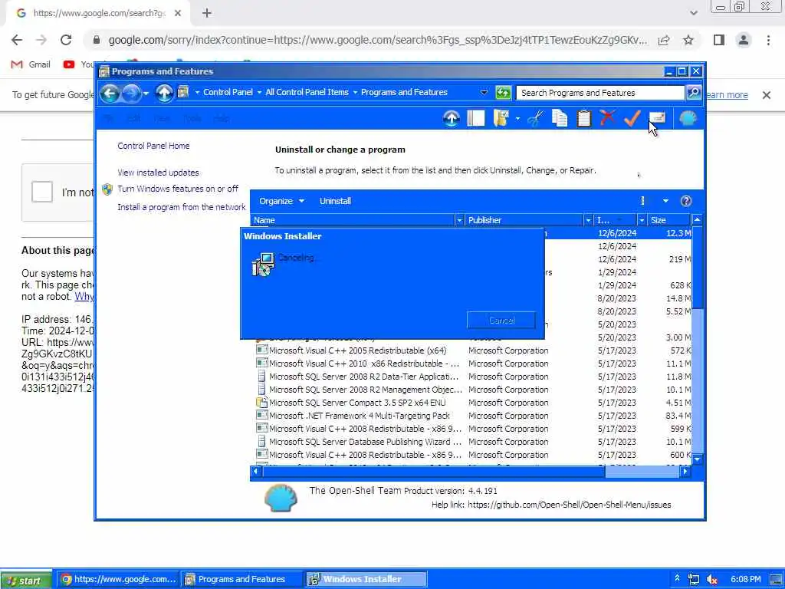Click the share icon in Chrome address bar
Screen dimensions: 785x589
[664, 40]
